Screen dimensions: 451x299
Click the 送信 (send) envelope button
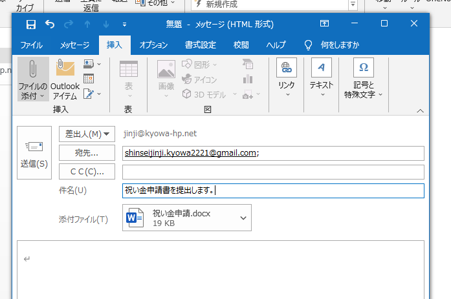tap(34, 154)
